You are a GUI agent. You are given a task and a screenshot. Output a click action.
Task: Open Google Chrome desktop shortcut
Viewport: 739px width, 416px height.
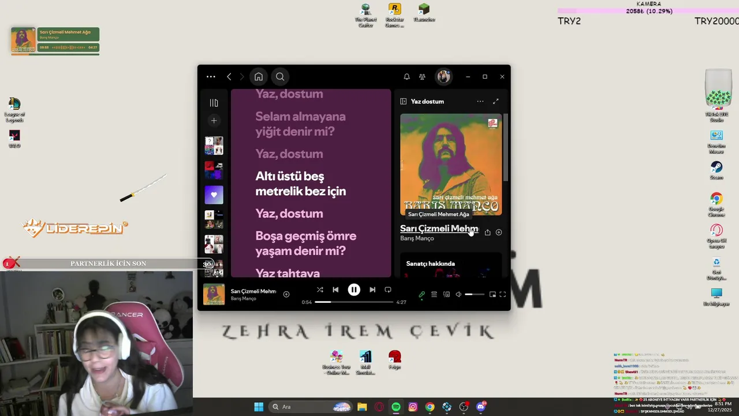click(x=716, y=205)
